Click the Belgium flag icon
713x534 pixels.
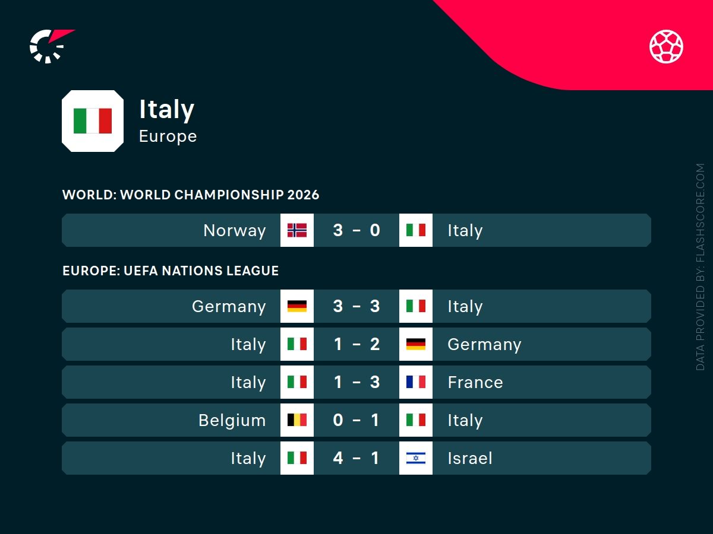pos(297,420)
